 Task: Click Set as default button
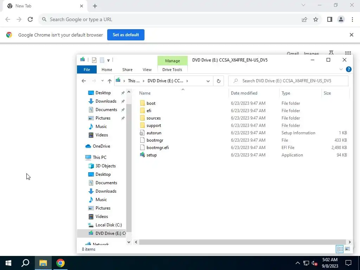pos(126,35)
